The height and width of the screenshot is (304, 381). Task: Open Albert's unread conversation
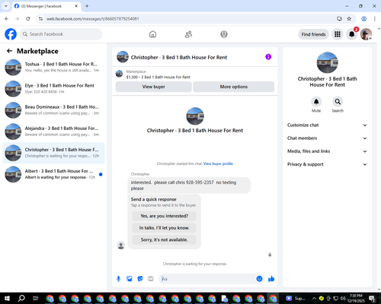point(53,174)
